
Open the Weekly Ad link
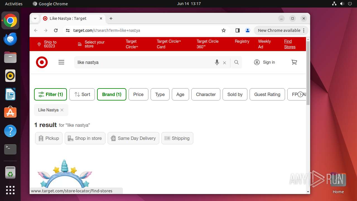[x=264, y=44]
